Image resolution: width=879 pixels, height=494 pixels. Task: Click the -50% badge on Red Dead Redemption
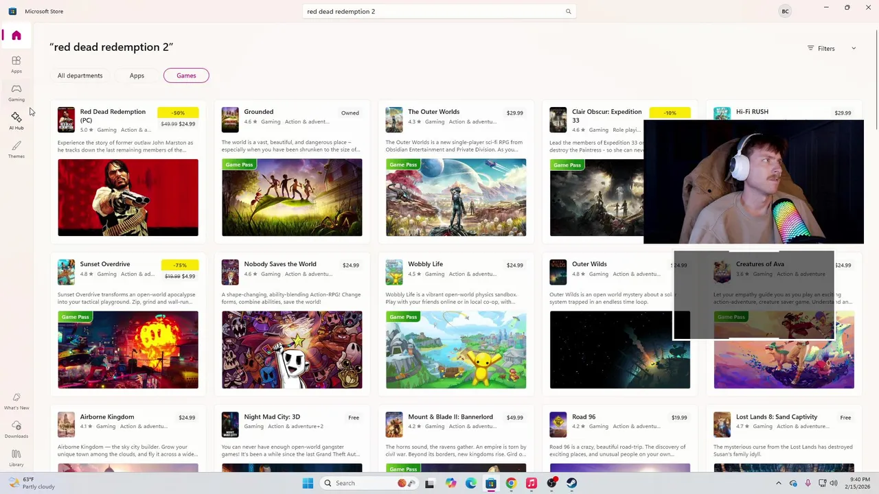[x=178, y=113]
